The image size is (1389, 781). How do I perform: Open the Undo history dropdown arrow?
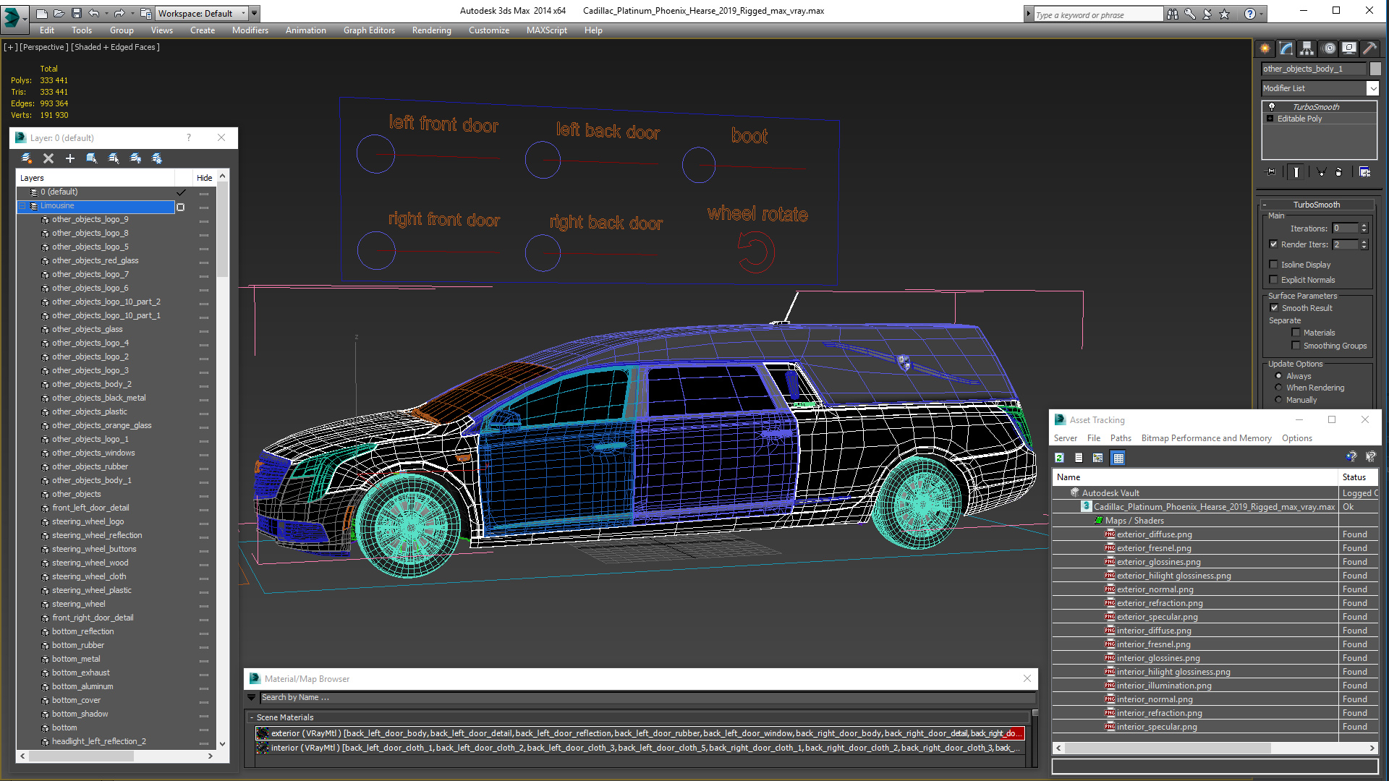coord(106,13)
